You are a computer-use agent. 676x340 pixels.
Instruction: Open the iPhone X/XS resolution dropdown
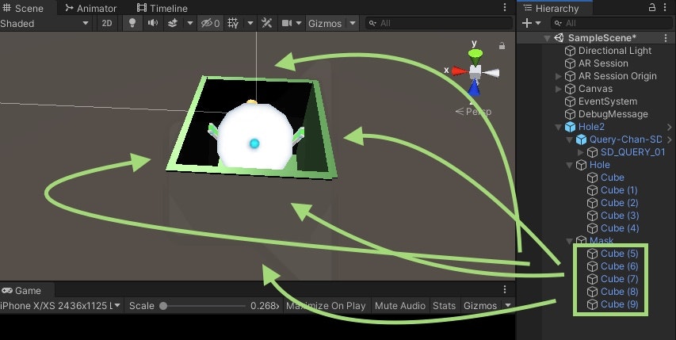coord(61,306)
